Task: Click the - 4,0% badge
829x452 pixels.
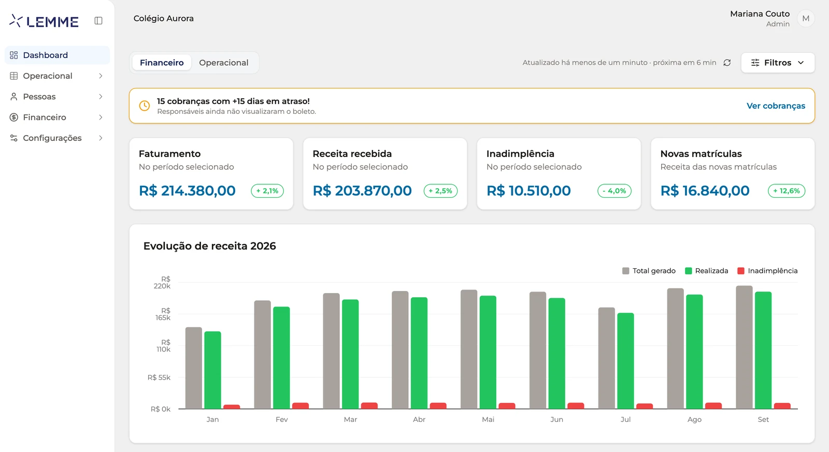Action: tap(614, 191)
